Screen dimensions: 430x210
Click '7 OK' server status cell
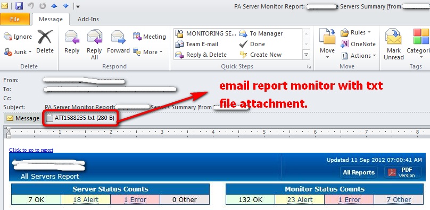(x=36, y=199)
